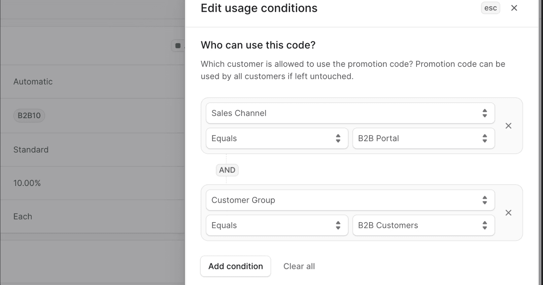543x285 pixels.
Task: Close the Edit usage conditions panel
Action: [x=514, y=8]
